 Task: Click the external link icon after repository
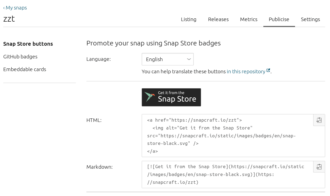point(268,71)
